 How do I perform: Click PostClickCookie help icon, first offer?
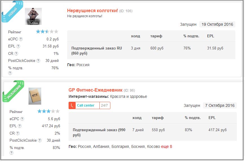[38, 61]
